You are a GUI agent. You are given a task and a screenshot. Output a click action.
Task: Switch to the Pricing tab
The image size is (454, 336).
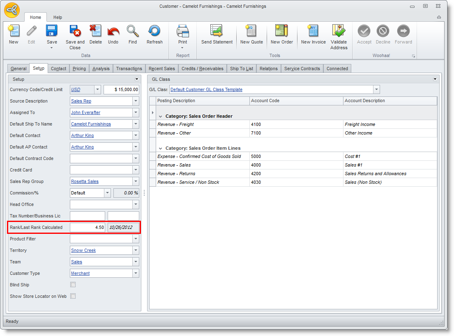79,69
